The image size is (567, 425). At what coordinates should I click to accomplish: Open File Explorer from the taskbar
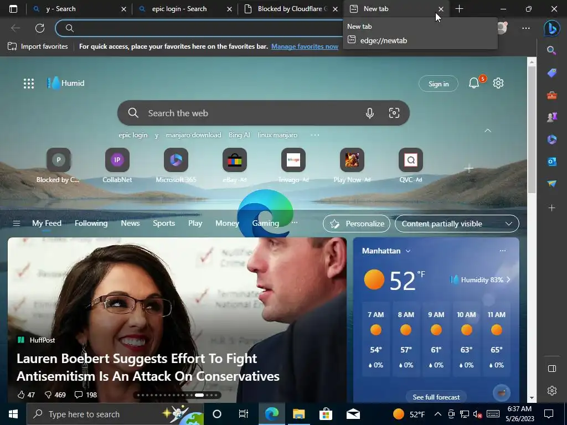click(298, 414)
